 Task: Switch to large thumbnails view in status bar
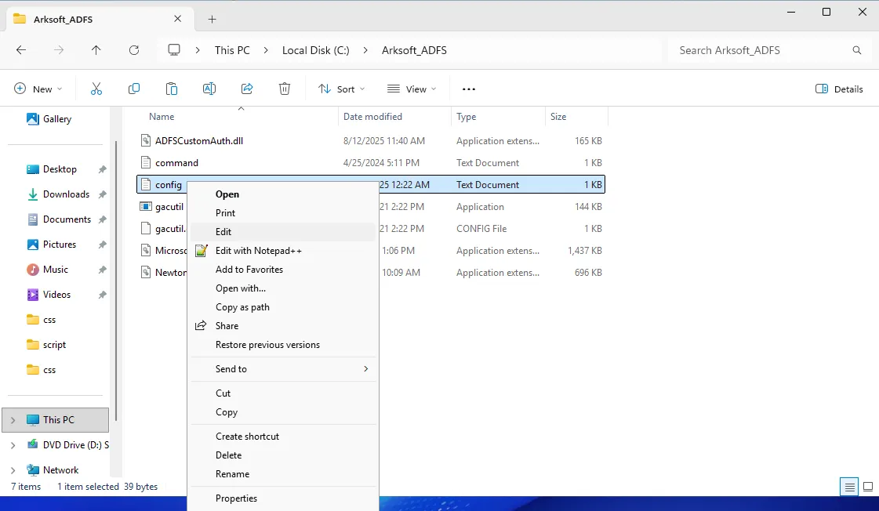(868, 487)
